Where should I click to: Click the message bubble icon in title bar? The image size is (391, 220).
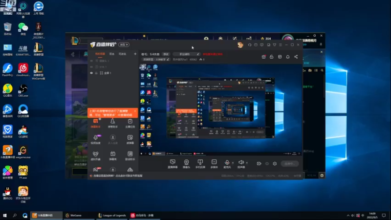point(262,45)
